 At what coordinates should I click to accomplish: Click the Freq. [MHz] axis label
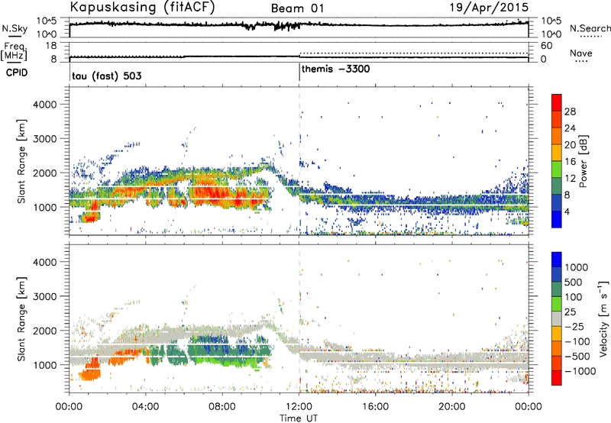(x=14, y=52)
